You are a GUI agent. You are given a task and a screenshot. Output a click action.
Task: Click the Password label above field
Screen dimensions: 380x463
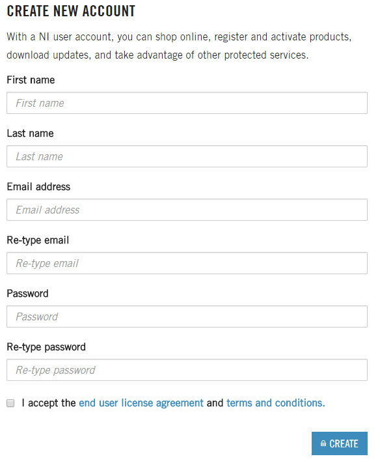tap(27, 294)
